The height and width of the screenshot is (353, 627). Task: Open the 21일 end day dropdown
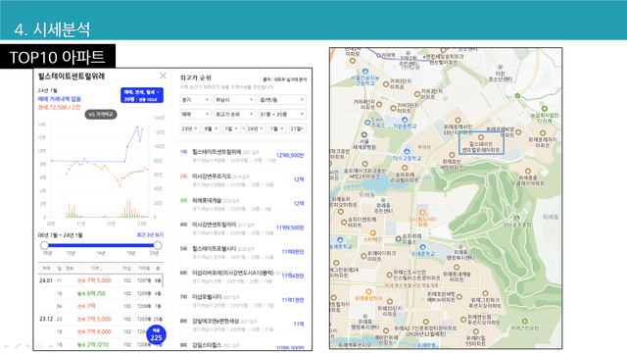point(297,128)
